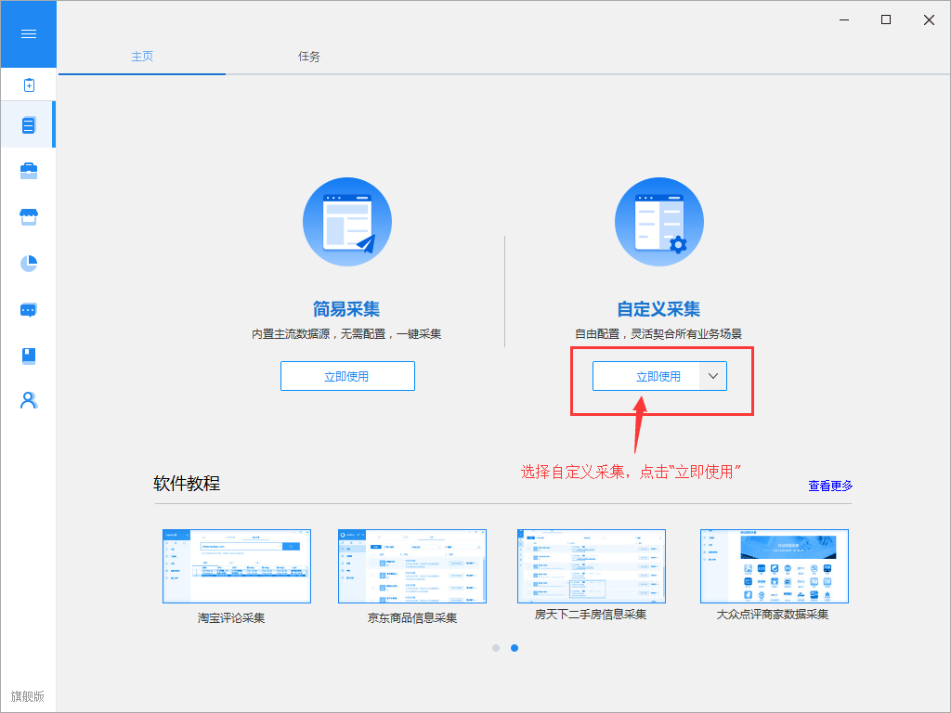Open the bookmark tutorial book icon
This screenshot has width=951, height=713.
[28, 356]
